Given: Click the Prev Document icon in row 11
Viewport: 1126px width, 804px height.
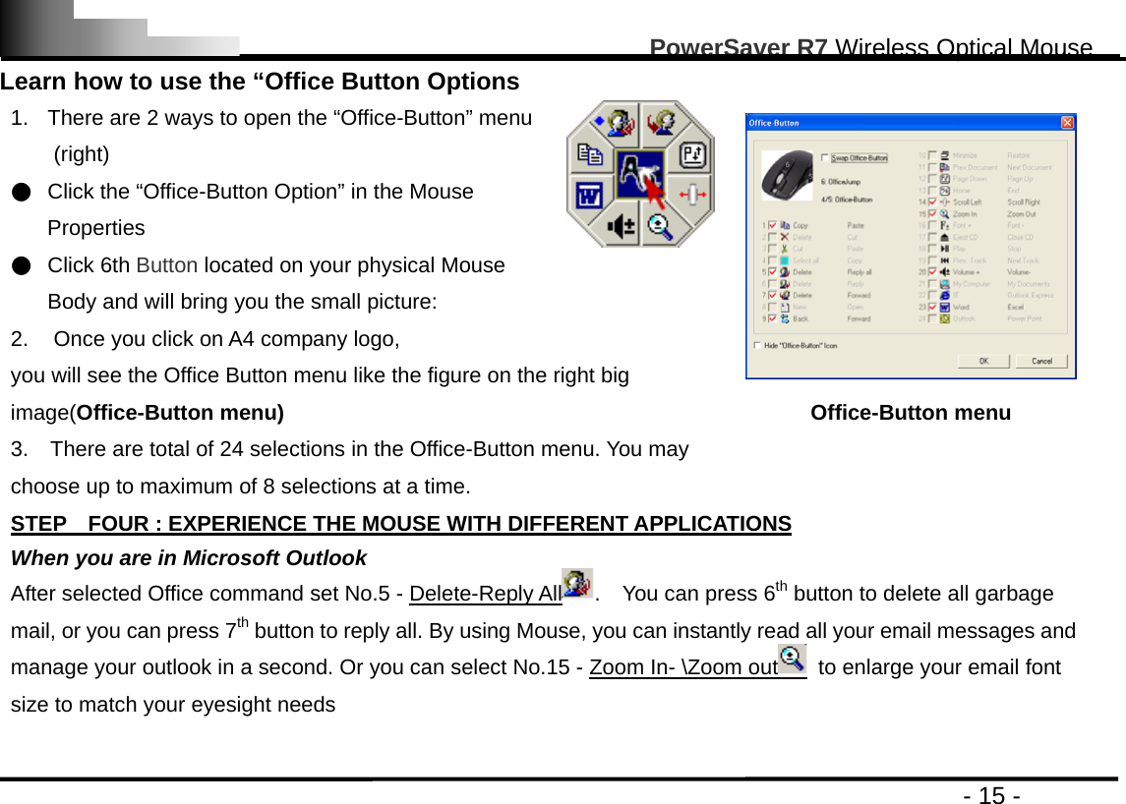Looking at the screenshot, I should [945, 167].
